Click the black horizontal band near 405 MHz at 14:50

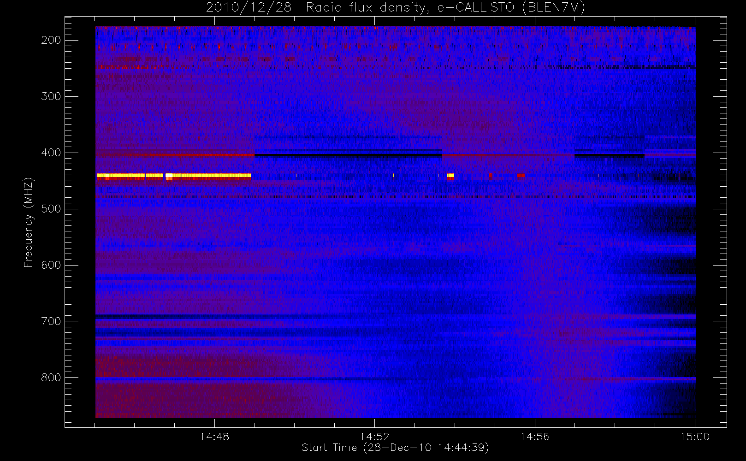(x=348, y=155)
